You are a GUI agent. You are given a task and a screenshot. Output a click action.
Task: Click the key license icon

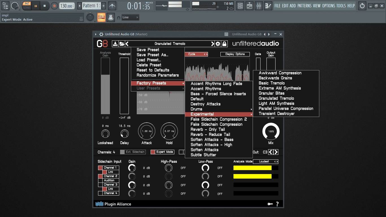[270, 204]
